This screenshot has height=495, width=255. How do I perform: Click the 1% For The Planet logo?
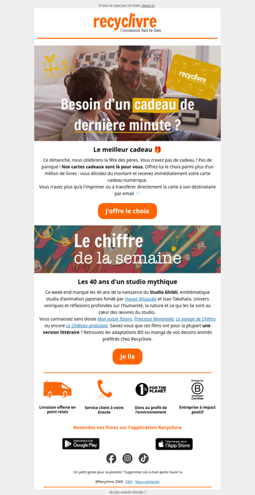tap(150, 389)
